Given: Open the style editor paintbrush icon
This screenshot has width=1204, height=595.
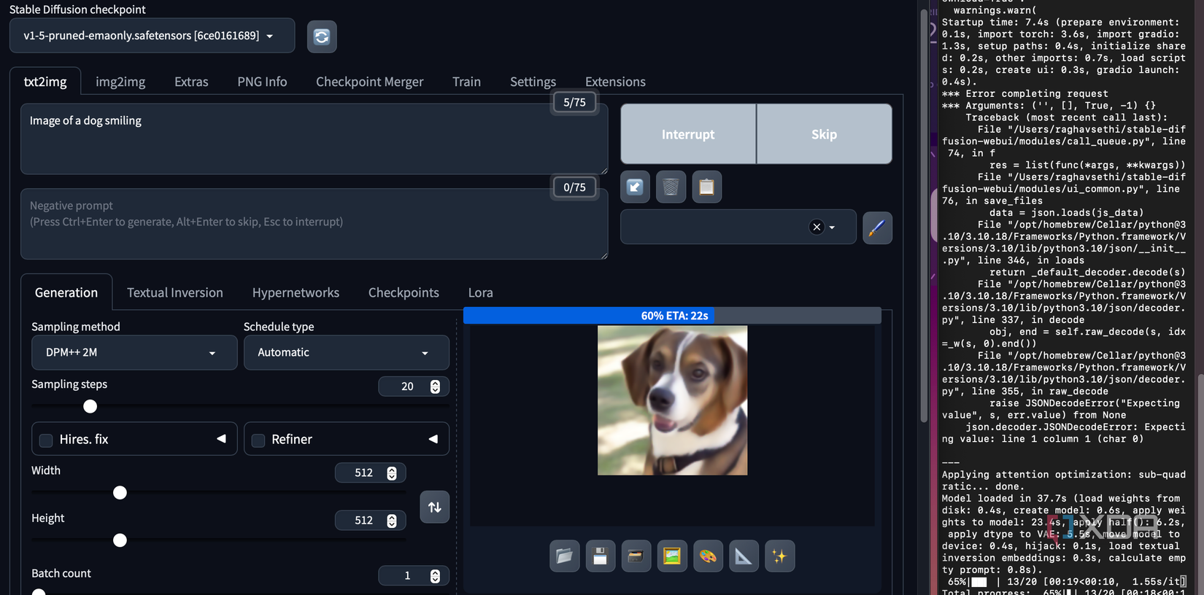Looking at the screenshot, I should (x=877, y=227).
